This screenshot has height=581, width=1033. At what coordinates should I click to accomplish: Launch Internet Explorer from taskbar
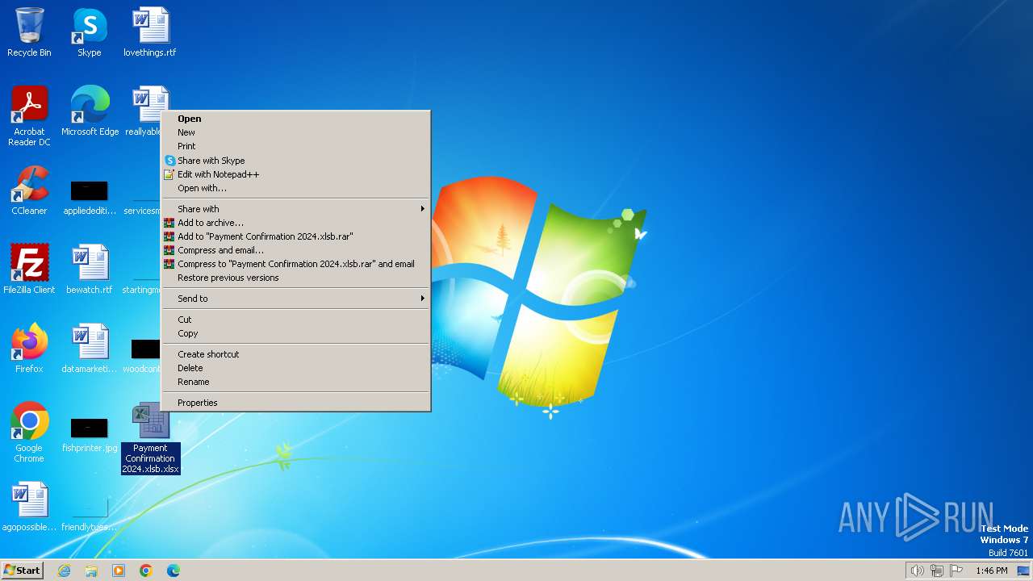(64, 571)
